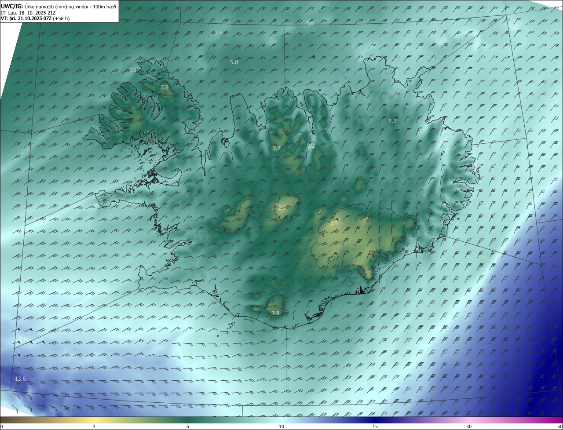Screen dimensions: 563x430
Task: Click the "5.8" value label north of Iceland
Action: 234,62
